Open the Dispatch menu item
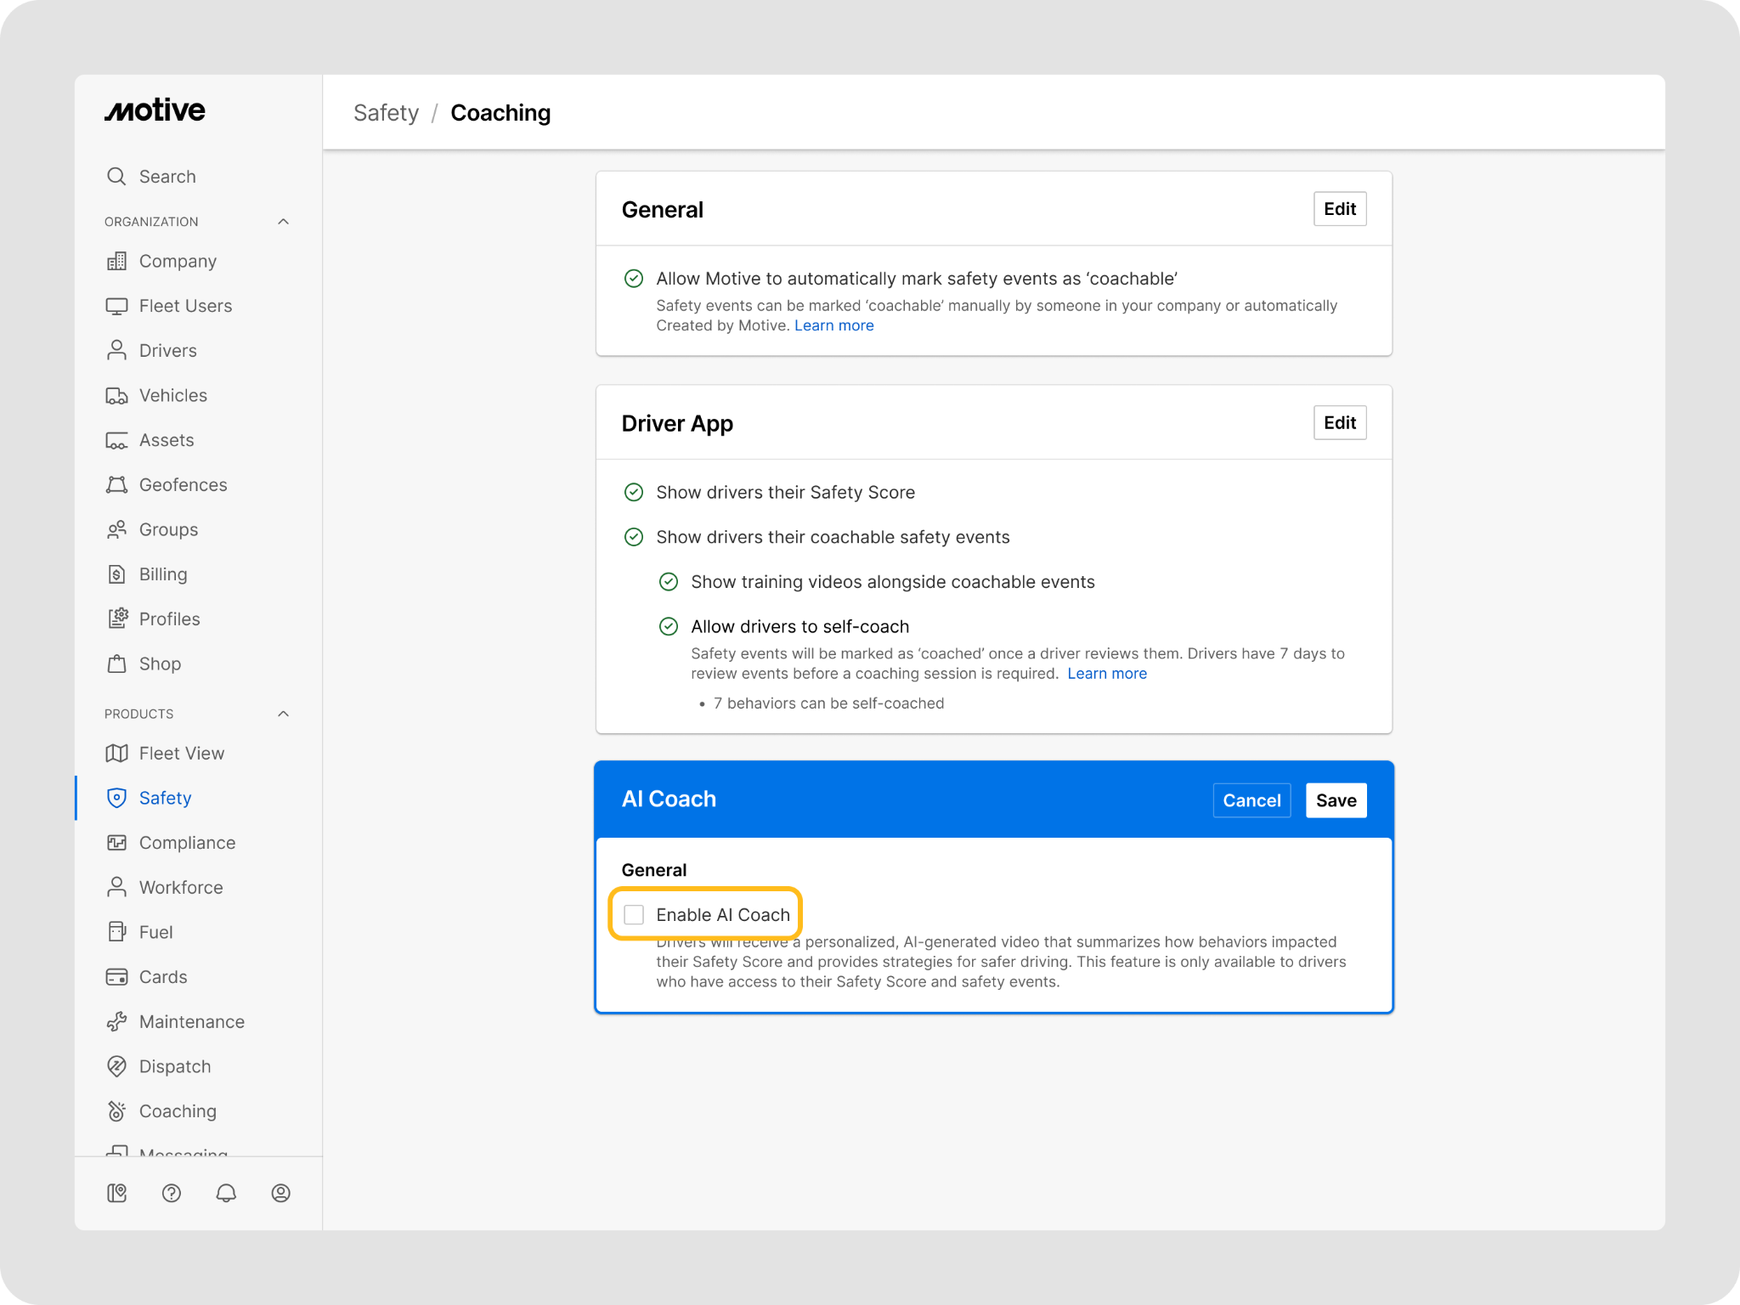 pyautogui.click(x=199, y=1066)
